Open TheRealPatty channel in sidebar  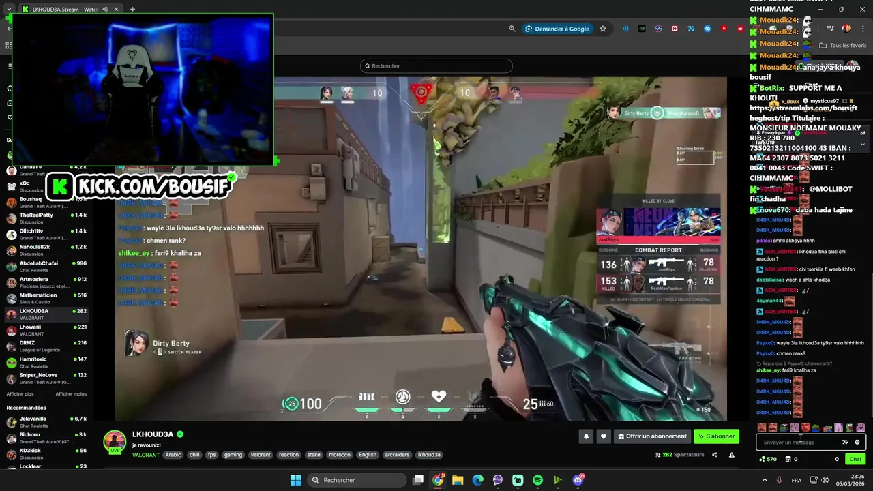tap(46, 218)
